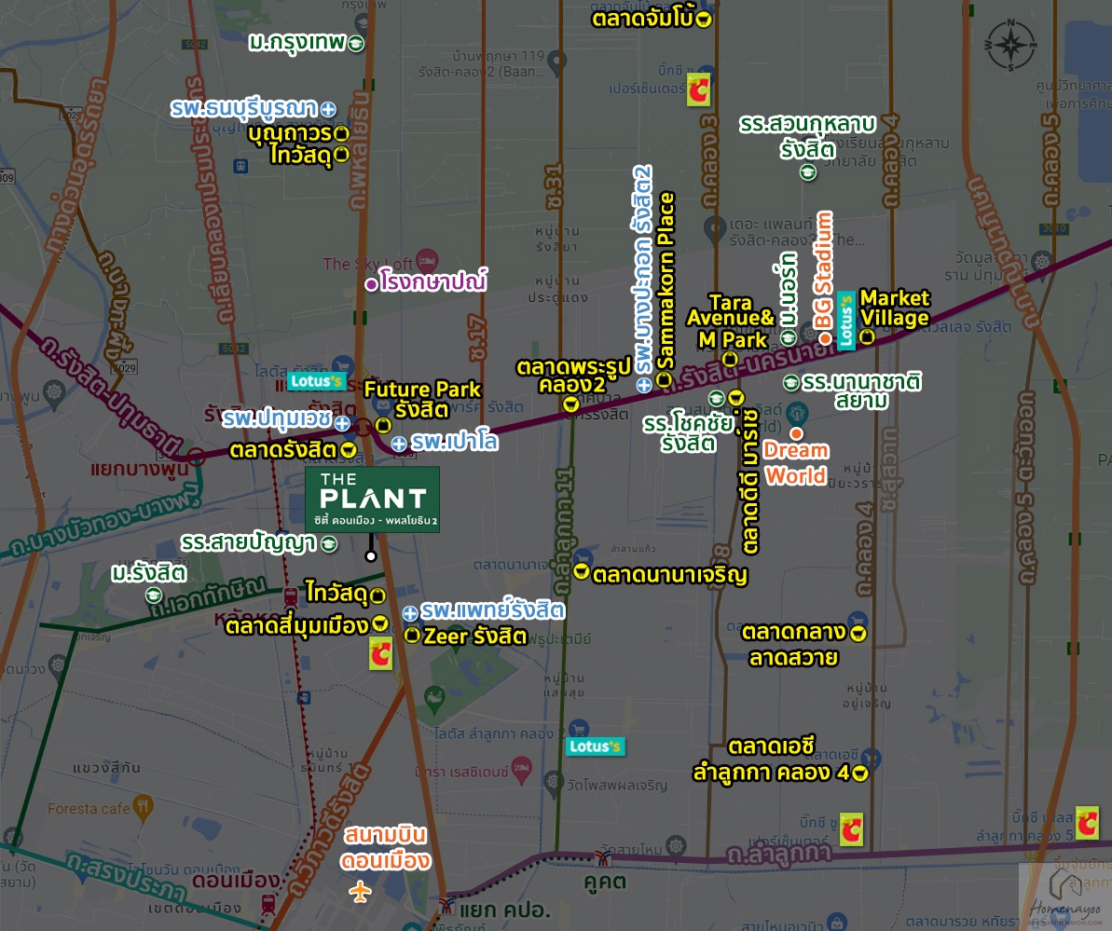Click the white pin dot below THE PLANT

(x=370, y=556)
